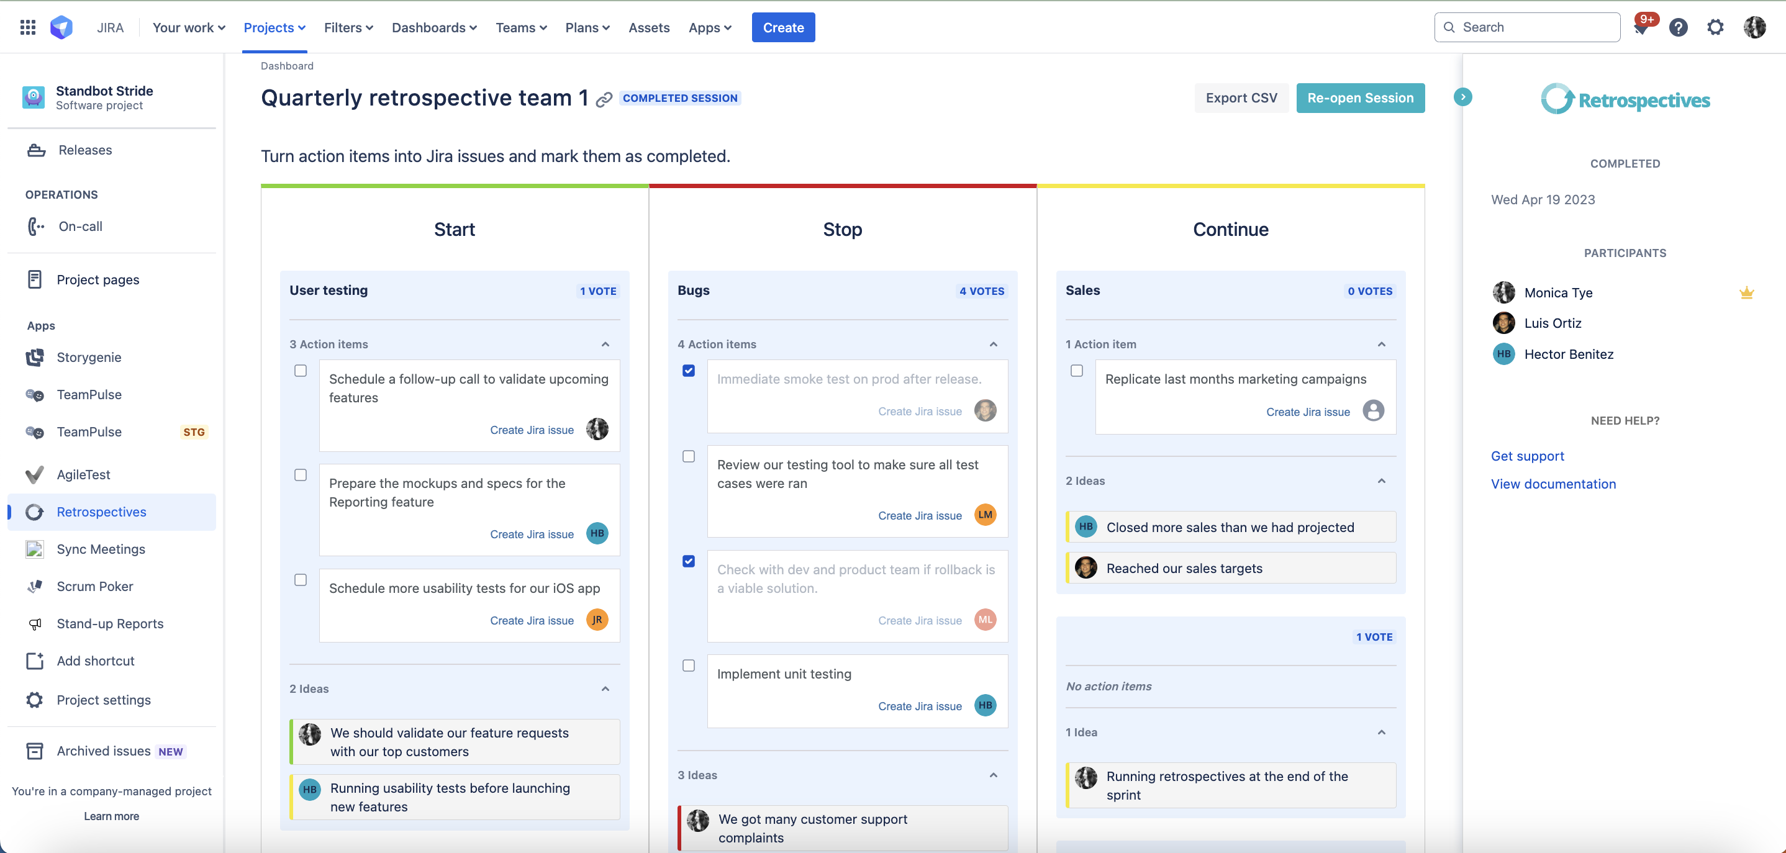Open the app switcher grid icon
Viewport: 1786px width, 853px height.
coord(28,27)
